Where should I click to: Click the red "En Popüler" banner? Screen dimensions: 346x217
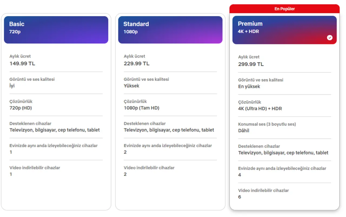pos(284,9)
